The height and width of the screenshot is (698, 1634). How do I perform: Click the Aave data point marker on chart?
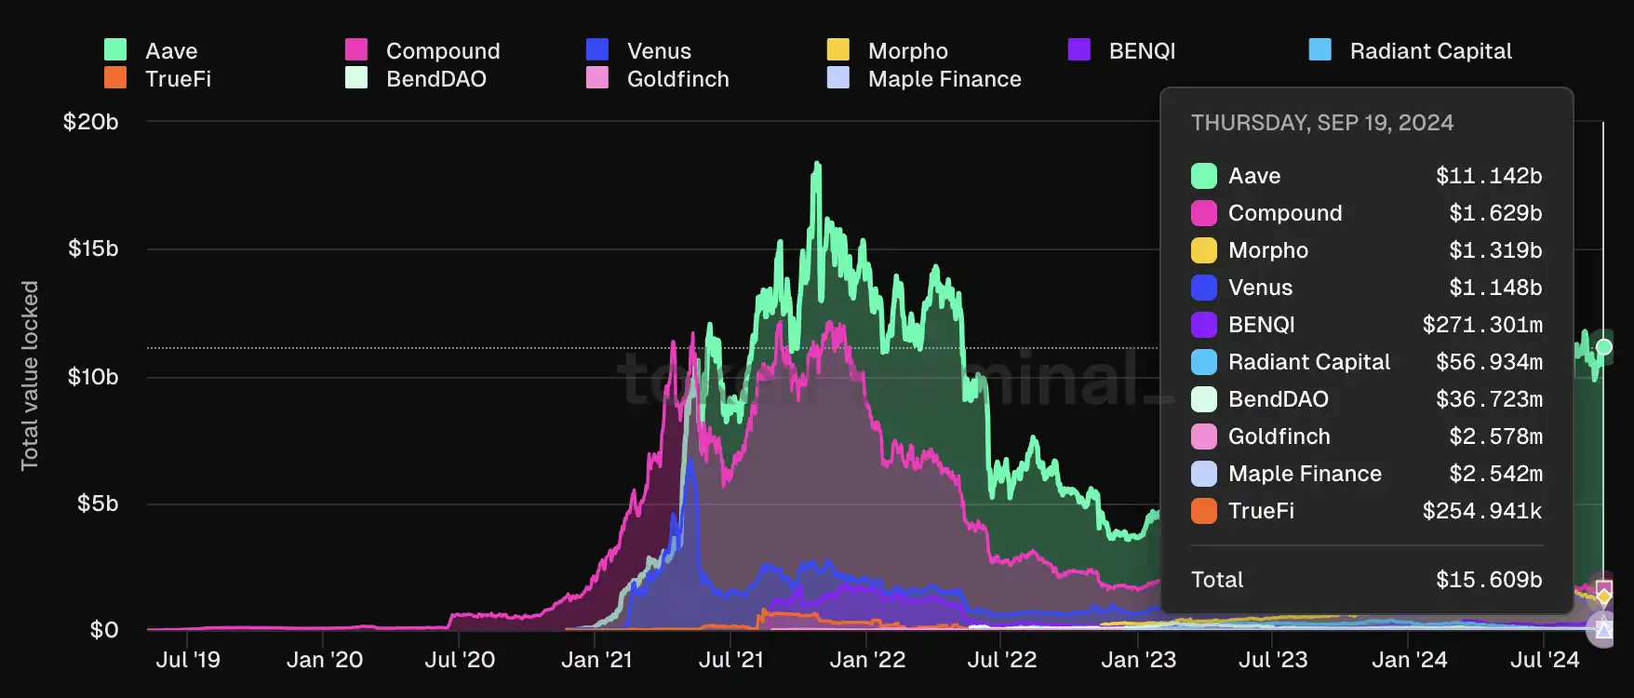tap(1603, 347)
